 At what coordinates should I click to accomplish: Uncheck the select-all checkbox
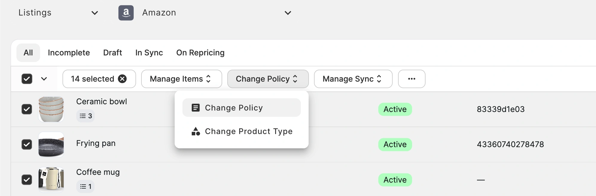click(27, 79)
